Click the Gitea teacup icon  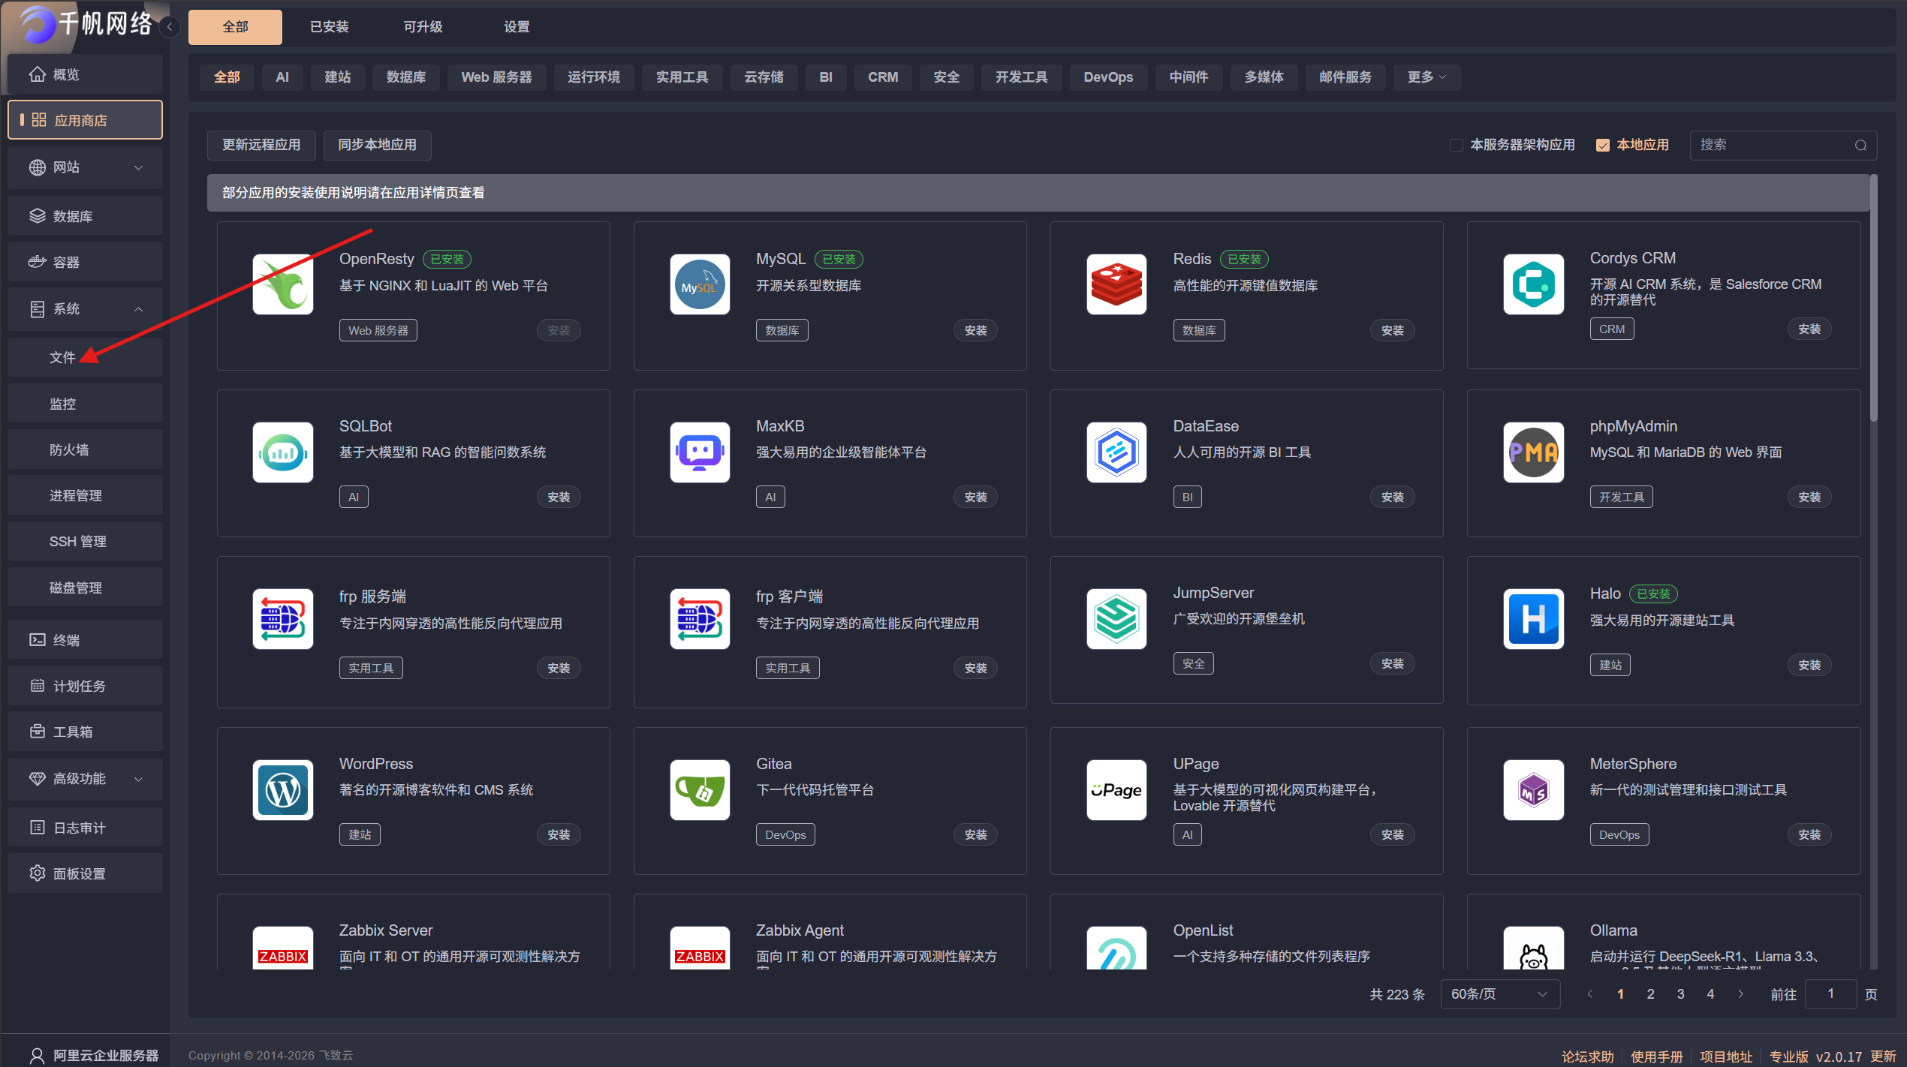pyautogui.click(x=699, y=789)
